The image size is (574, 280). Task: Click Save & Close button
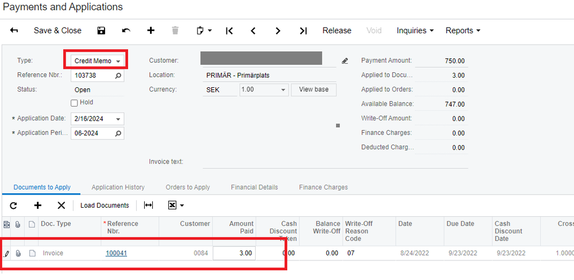tap(57, 31)
